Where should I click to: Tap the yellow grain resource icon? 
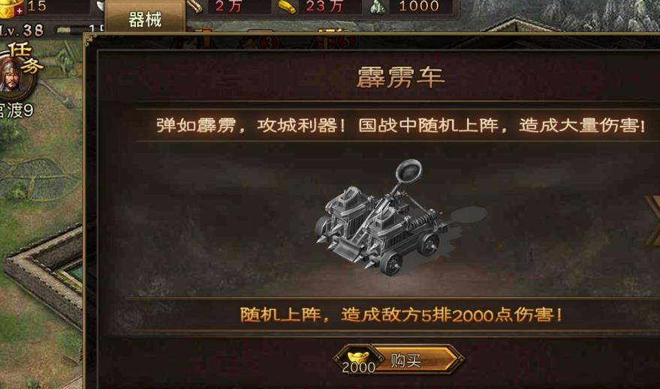coord(287,6)
